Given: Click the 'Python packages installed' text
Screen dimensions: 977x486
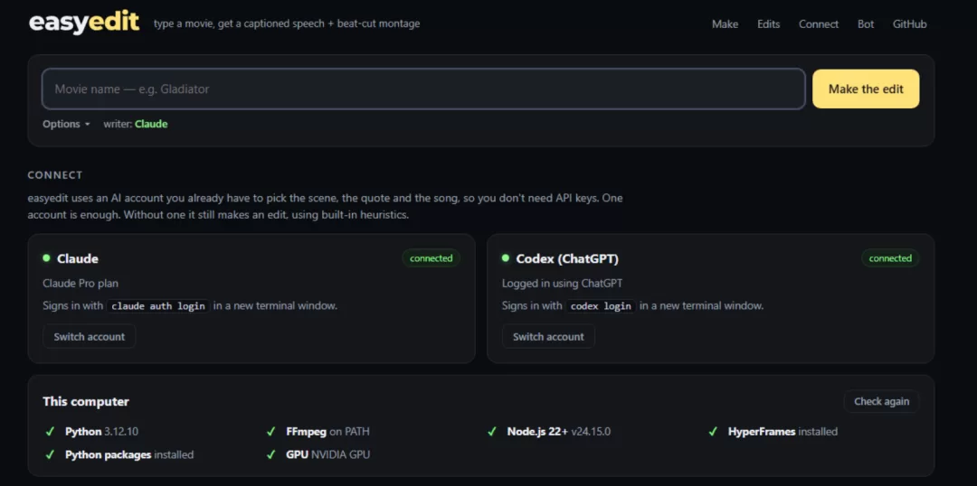Looking at the screenshot, I should 129,455.
